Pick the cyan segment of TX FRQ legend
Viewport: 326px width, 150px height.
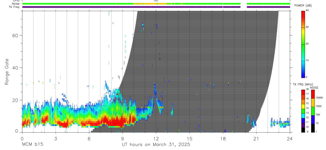(303, 116)
